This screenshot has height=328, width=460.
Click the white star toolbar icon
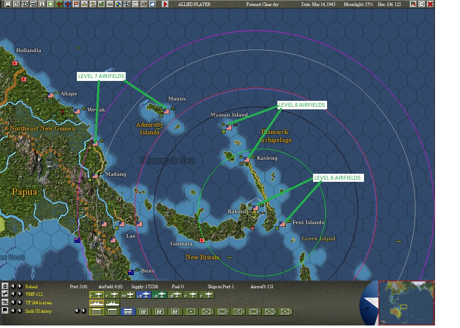coord(51,4)
